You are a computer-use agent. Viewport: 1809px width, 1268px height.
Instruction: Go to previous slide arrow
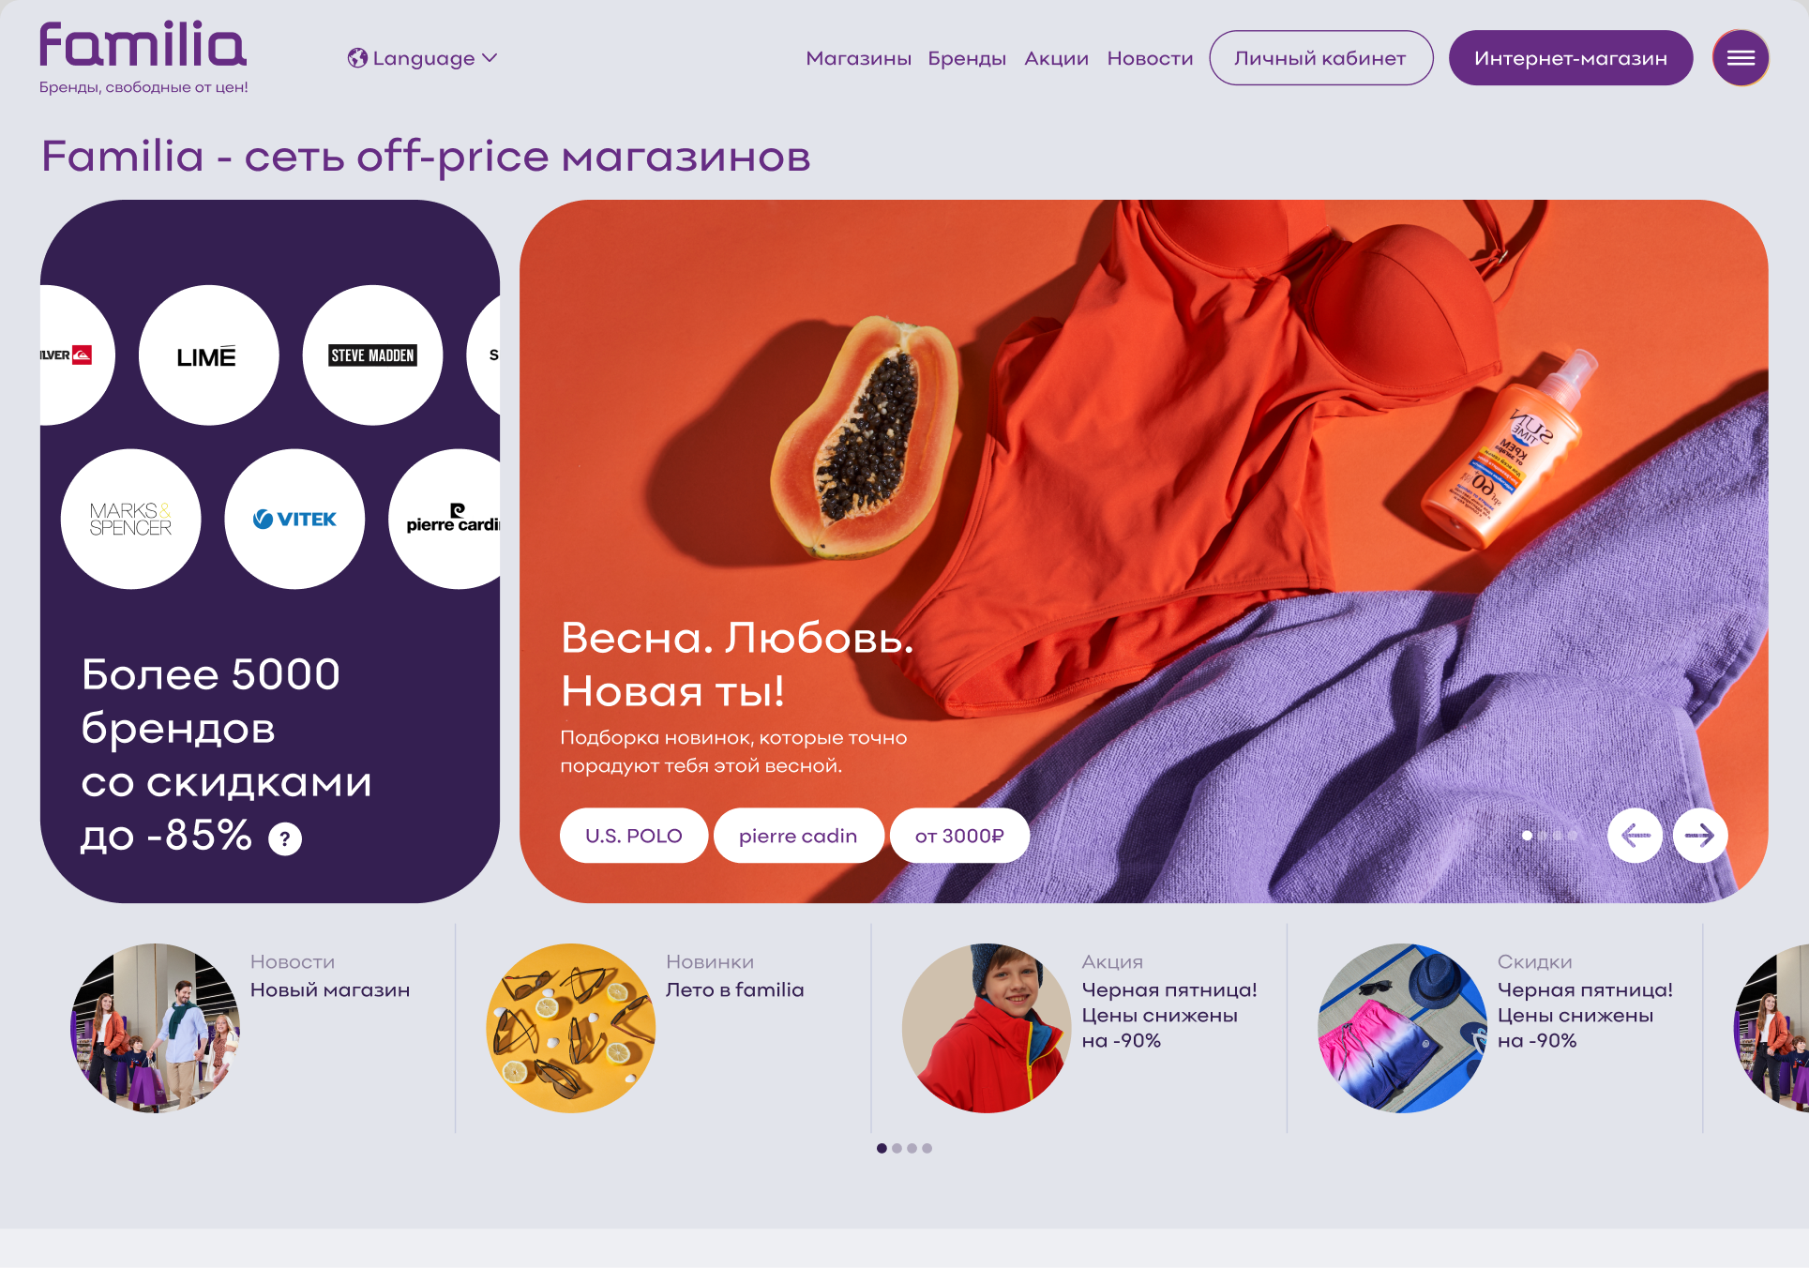point(1635,835)
